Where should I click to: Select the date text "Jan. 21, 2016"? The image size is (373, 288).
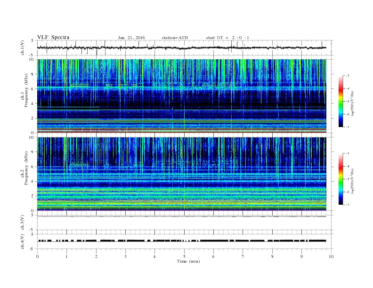131,38
